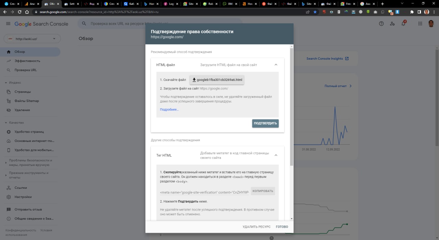This screenshot has width=439, height=240.
Task: Click the Search Console help icon
Action: point(381,24)
